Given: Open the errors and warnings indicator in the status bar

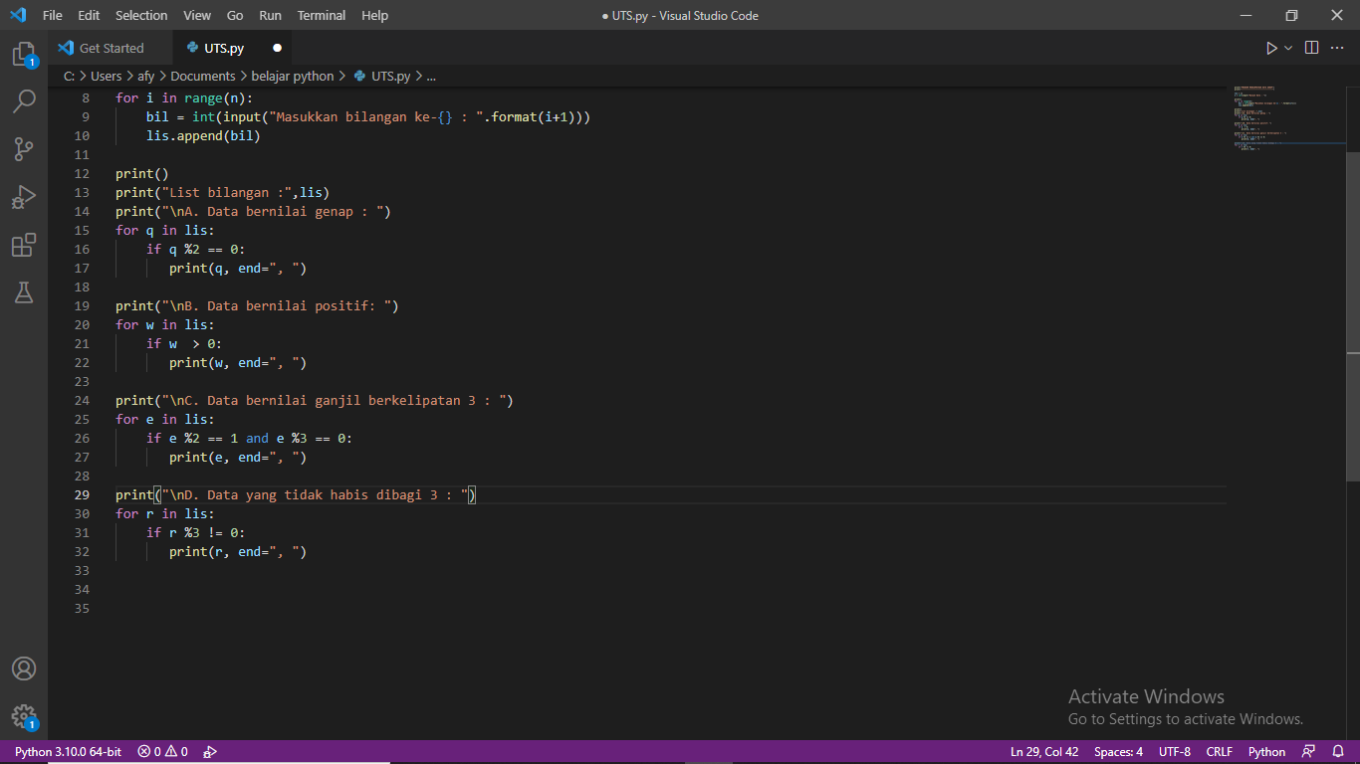Looking at the screenshot, I should tap(162, 752).
